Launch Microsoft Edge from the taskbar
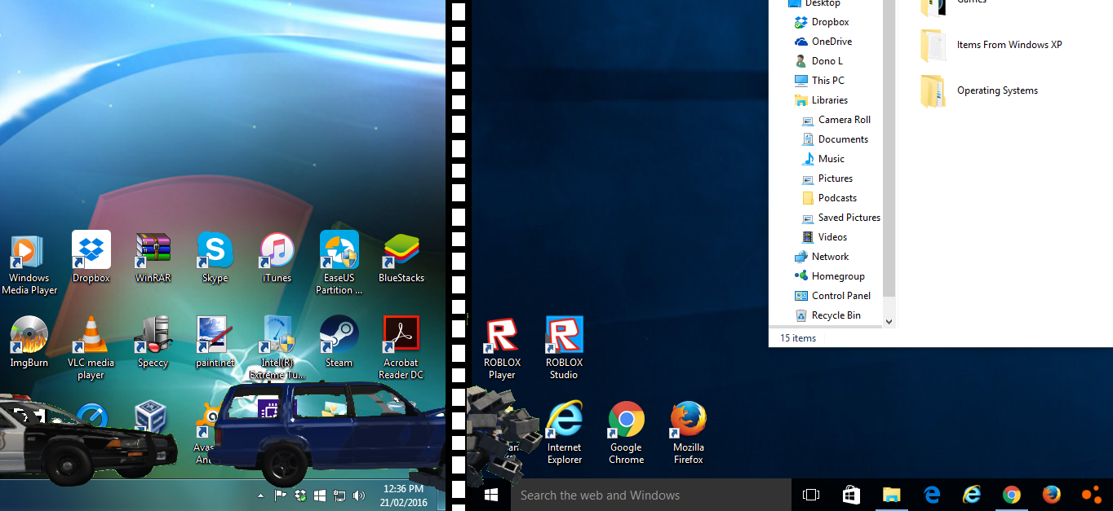 [x=931, y=495]
